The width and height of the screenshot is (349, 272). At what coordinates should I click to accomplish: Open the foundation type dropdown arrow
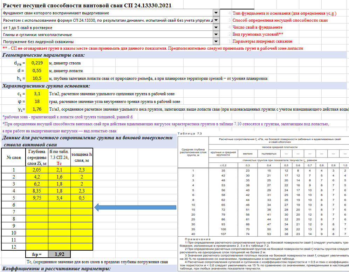[x=216, y=13]
